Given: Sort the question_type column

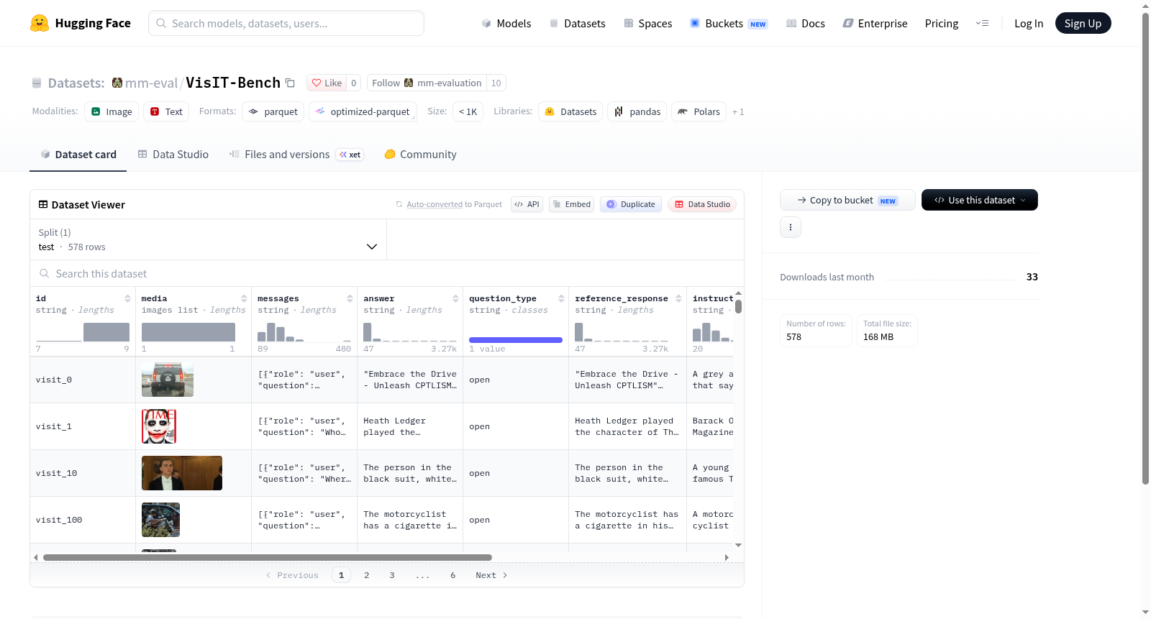Looking at the screenshot, I should [561, 298].
